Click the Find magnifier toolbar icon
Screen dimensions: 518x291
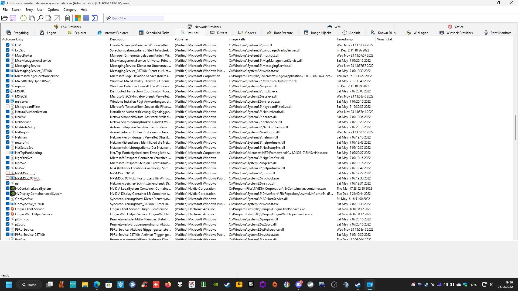point(40,18)
